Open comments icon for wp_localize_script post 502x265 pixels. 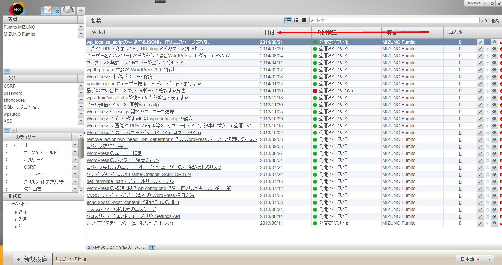click(487, 42)
